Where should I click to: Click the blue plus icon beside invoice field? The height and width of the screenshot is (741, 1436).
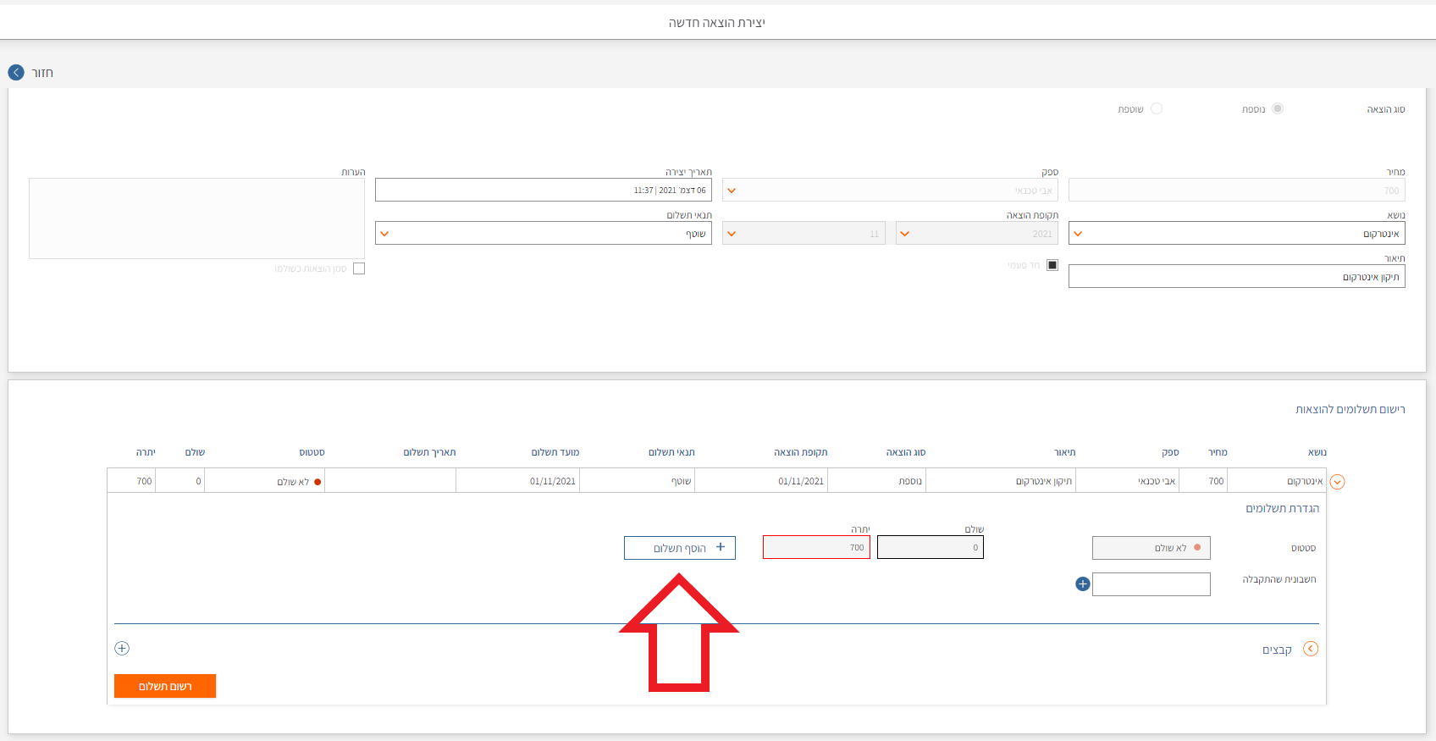click(1082, 583)
